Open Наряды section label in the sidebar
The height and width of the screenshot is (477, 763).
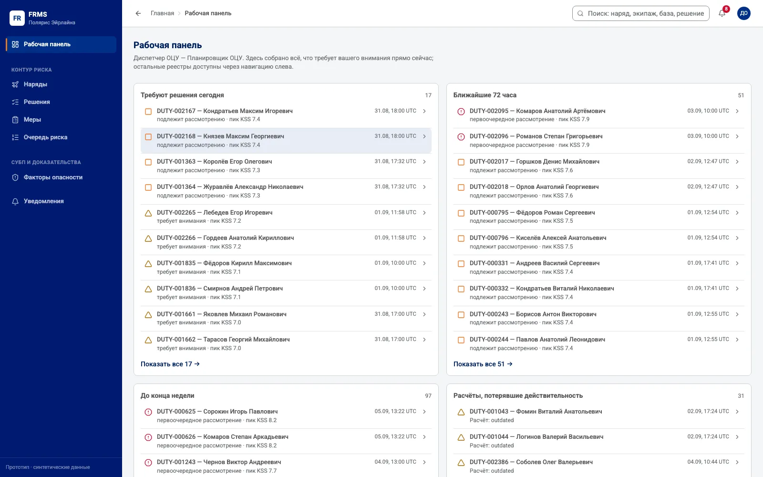pyautogui.click(x=36, y=84)
